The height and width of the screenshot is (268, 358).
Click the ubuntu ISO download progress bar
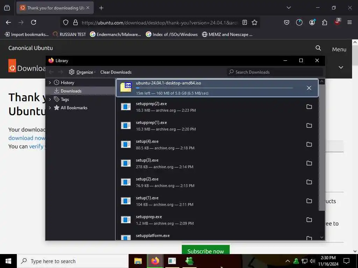click(x=214, y=88)
